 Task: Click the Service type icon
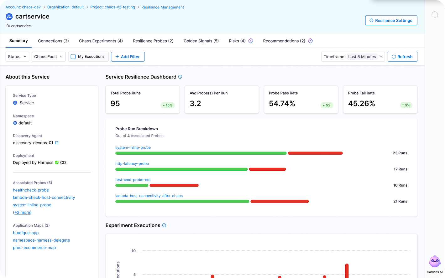click(15, 103)
